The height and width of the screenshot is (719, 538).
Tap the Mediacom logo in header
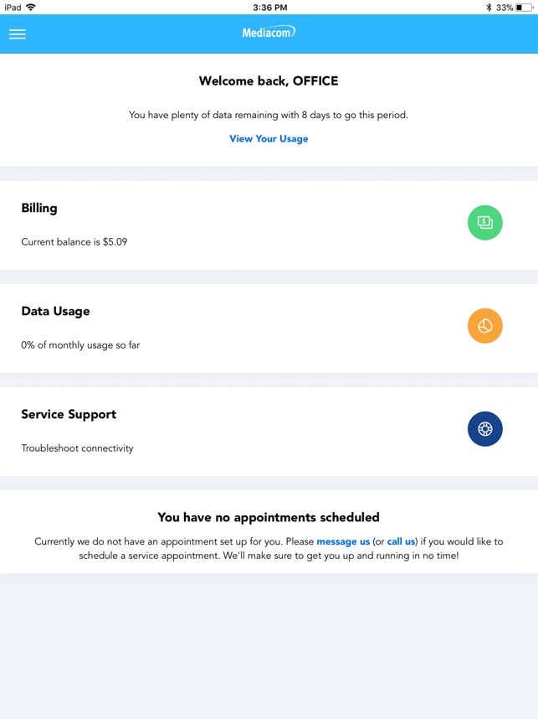[269, 33]
